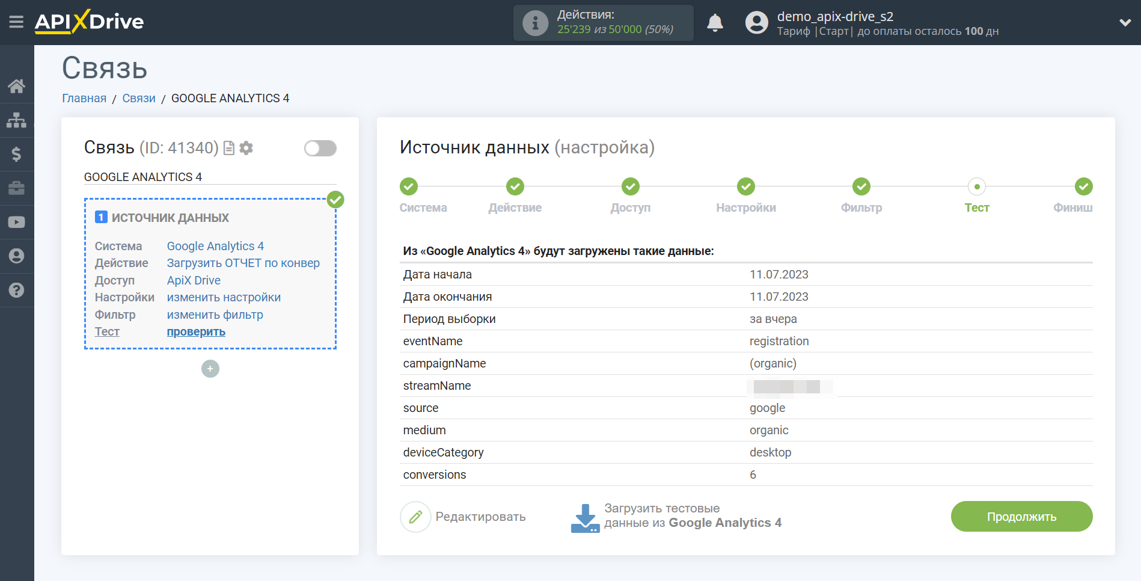This screenshot has height=581, width=1141.
Task: Click the streamName row label
Action: click(437, 386)
